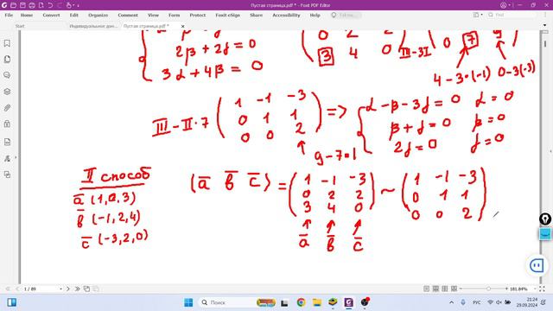Open the bottom sidebar panel icon below signatures
This screenshot has height=311, width=553.
[x=7, y=175]
